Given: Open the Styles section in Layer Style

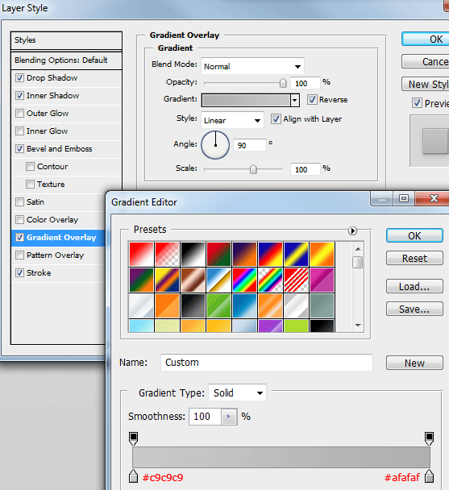Looking at the screenshot, I should [66, 40].
